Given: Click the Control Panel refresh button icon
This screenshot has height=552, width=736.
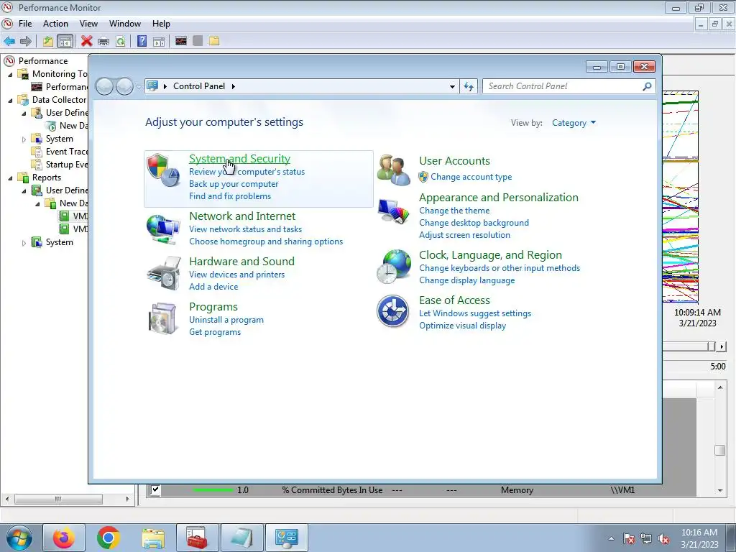Looking at the screenshot, I should (x=469, y=86).
